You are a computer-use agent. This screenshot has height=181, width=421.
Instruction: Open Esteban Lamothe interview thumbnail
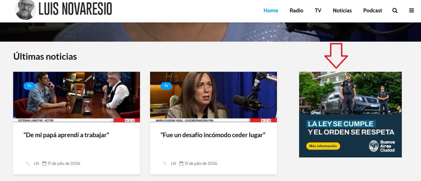pos(76,97)
